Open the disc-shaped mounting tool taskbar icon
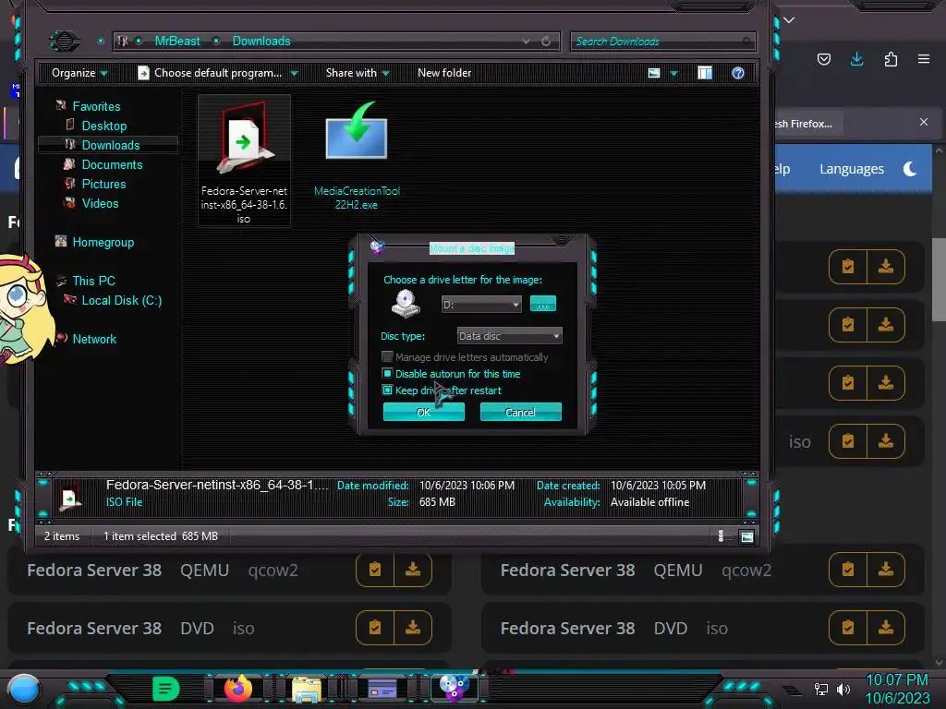Image resolution: width=946 pixels, height=709 pixels. coord(454,687)
